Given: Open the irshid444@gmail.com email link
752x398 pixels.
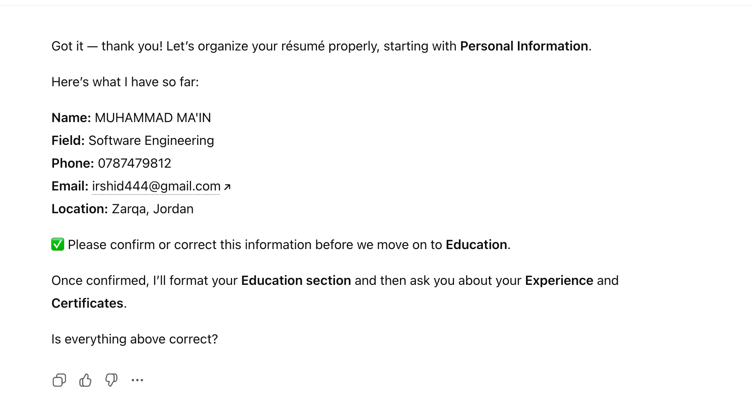Looking at the screenshot, I should coord(156,186).
